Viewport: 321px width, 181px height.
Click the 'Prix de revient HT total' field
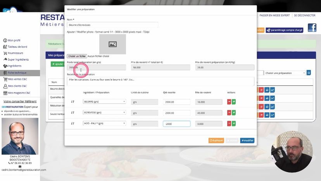click(x=160, y=67)
